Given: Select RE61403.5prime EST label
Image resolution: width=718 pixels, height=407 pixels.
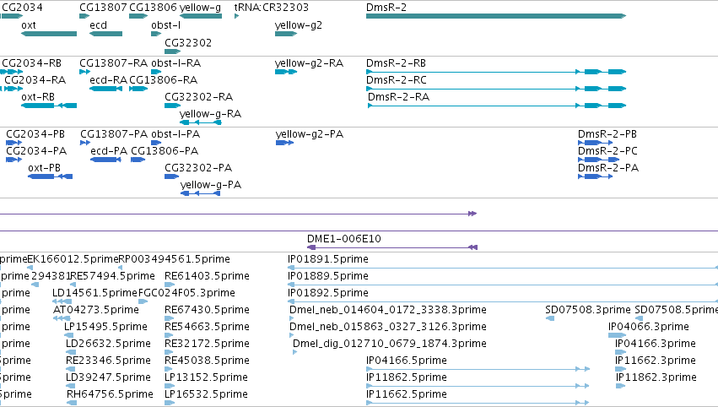Looking at the screenshot, I should click(x=207, y=276).
